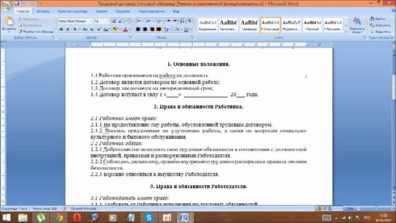Viewport: 396px width, 223px height.
Task: Click the Вставить paste clipboard icon
Action: (x=9, y=22)
